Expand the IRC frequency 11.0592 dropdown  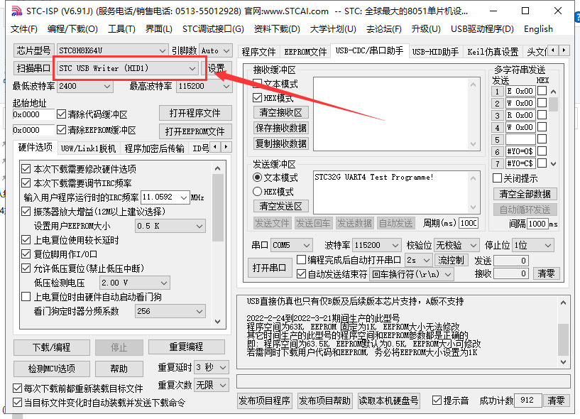click(x=184, y=197)
